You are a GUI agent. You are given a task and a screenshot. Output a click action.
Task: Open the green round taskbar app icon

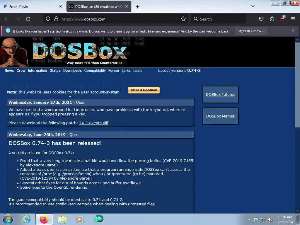click(99, 219)
